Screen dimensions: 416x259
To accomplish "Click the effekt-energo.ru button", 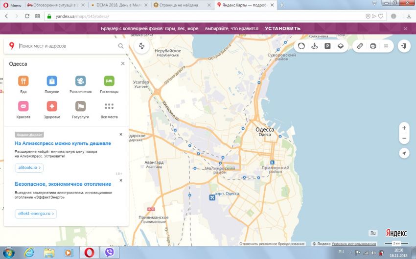I will [36, 214].
